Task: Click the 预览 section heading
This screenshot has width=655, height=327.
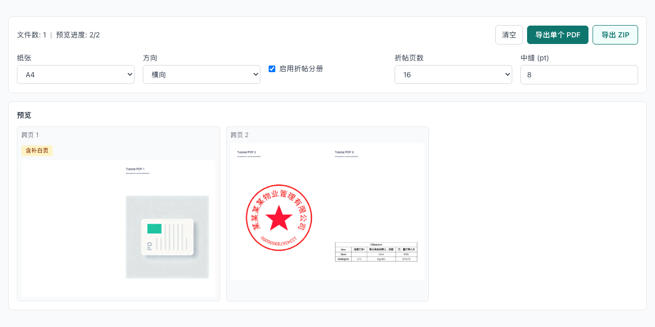Action: [24, 115]
